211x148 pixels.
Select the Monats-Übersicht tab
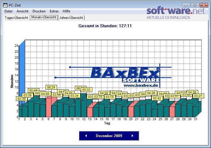point(44,17)
